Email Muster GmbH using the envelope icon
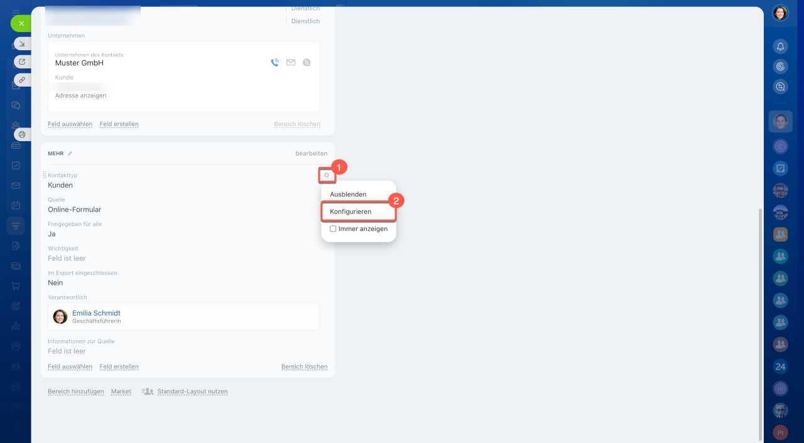Viewport: 804px width, 443px height. 291,63
